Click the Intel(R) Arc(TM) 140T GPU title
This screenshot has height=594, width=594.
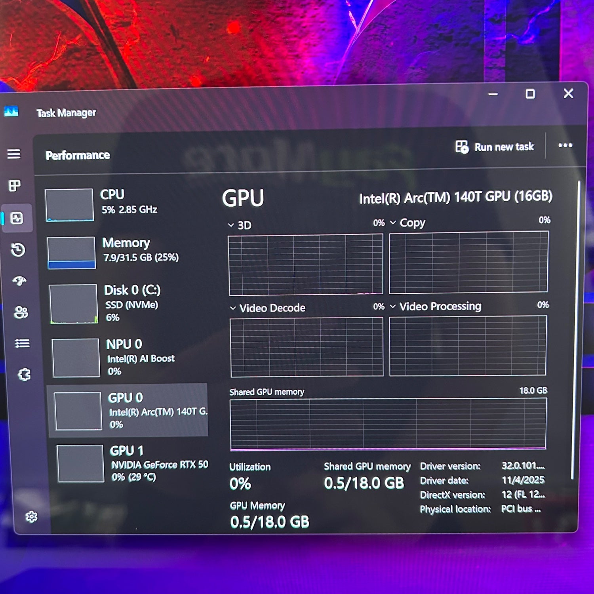[x=456, y=197]
